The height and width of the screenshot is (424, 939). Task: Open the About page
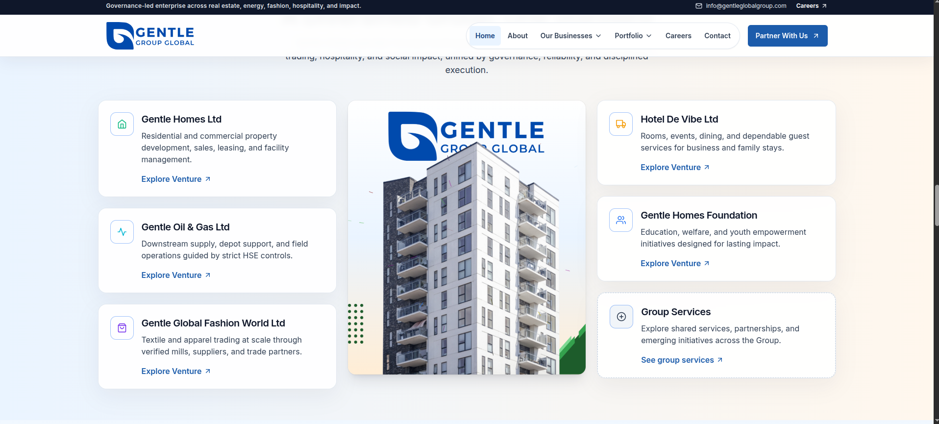coord(518,36)
